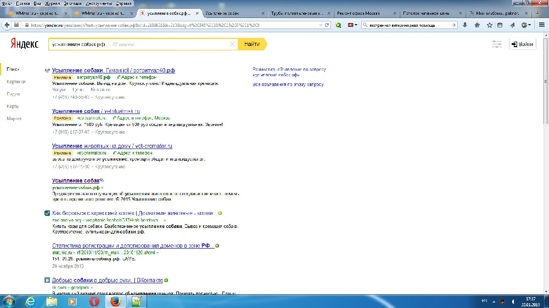Click the search arrow in browser search box
This screenshot has height=308, width=549.
pyautogui.click(x=454, y=25)
